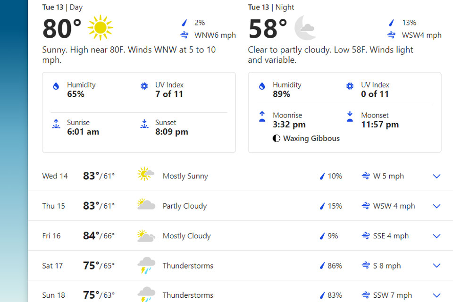
Task: Expand the Wed 14 forecast details
Action: (x=436, y=176)
